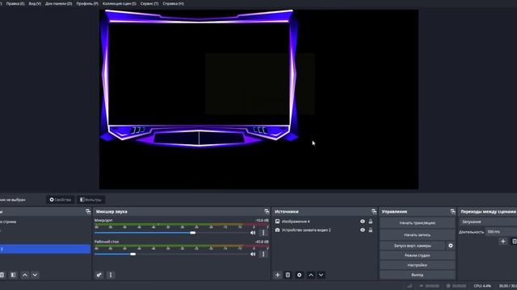Open source Фильтры filters button

click(90, 200)
